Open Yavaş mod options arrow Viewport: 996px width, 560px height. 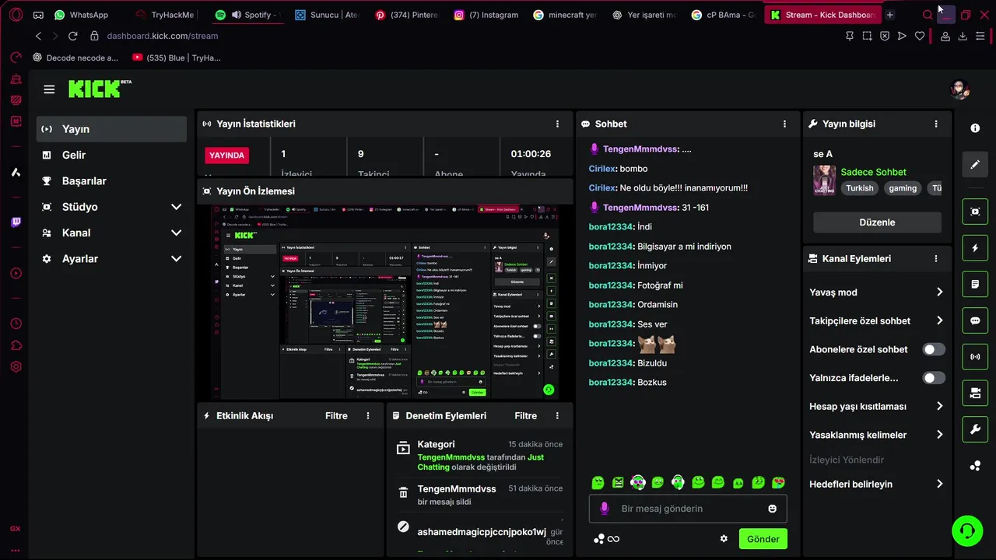coord(939,292)
